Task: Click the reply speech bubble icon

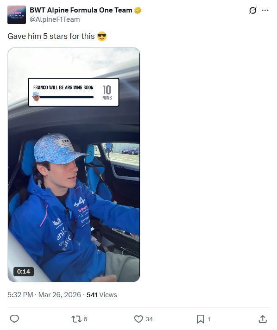Action: point(14,319)
